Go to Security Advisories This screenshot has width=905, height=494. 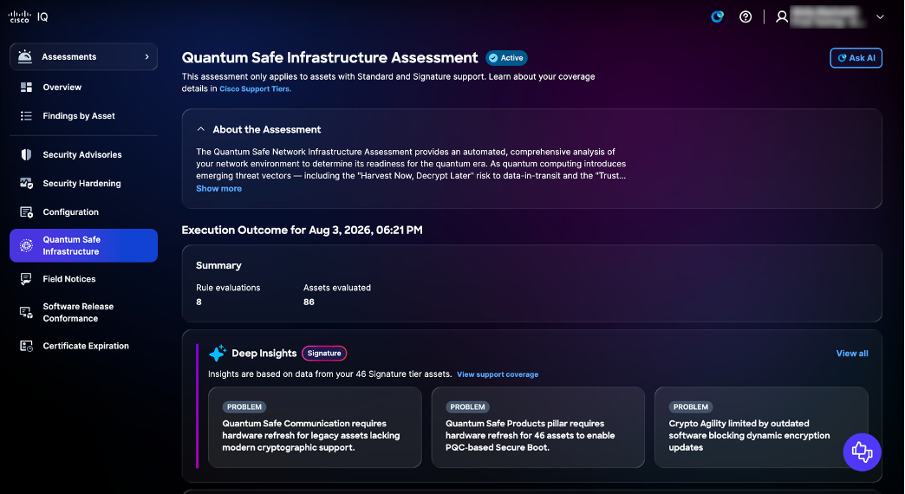coord(84,154)
